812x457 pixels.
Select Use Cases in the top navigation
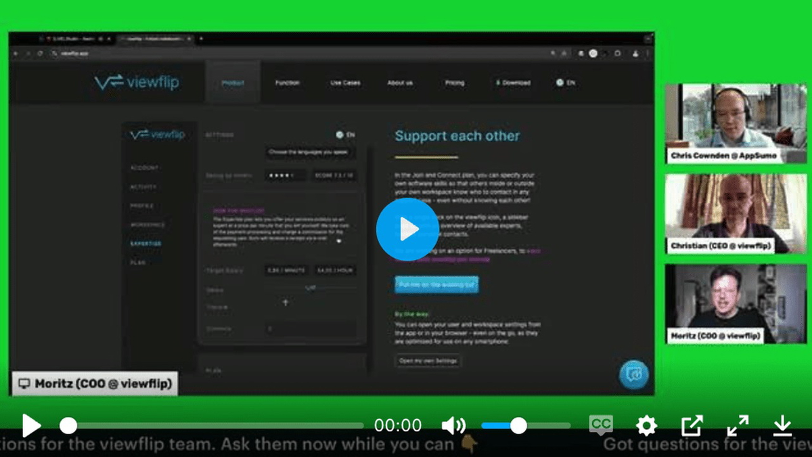345,83
